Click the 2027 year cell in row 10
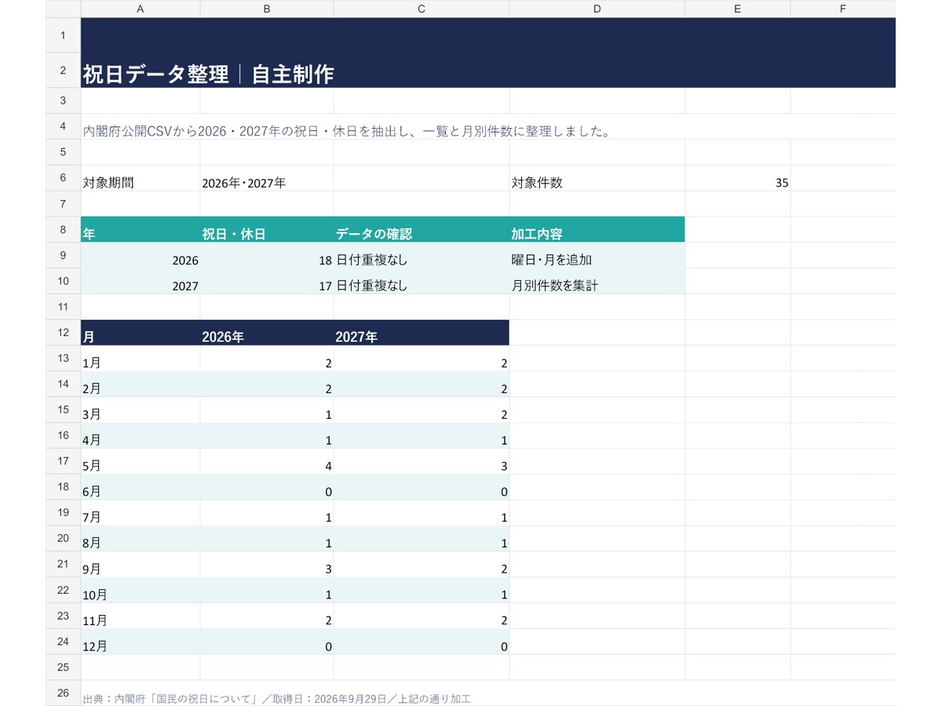 point(141,282)
